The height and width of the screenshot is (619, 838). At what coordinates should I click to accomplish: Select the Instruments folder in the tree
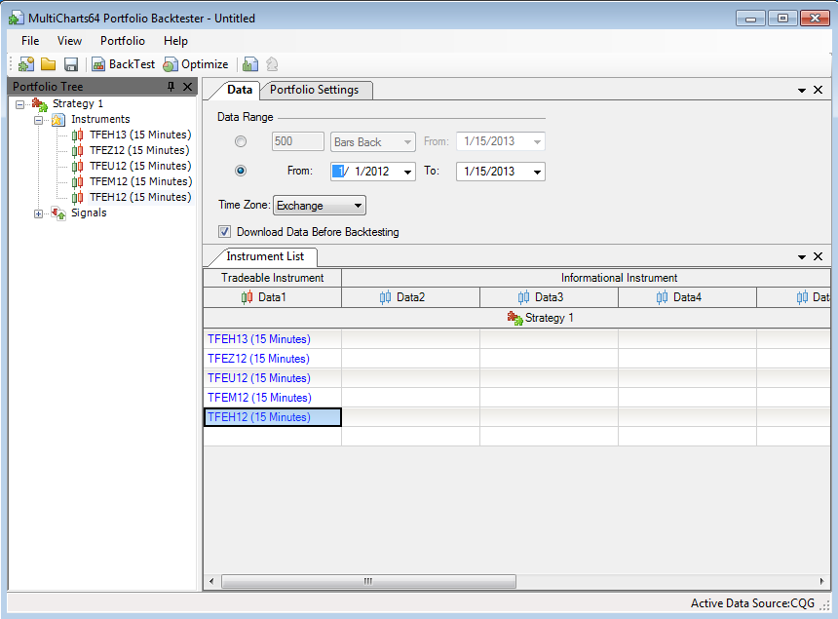click(x=100, y=119)
